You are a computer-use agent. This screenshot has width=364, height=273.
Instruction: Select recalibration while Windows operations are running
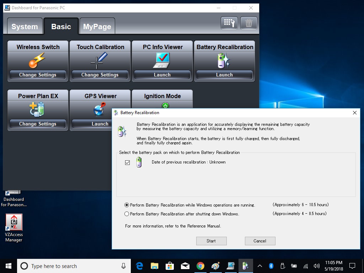coord(127,205)
